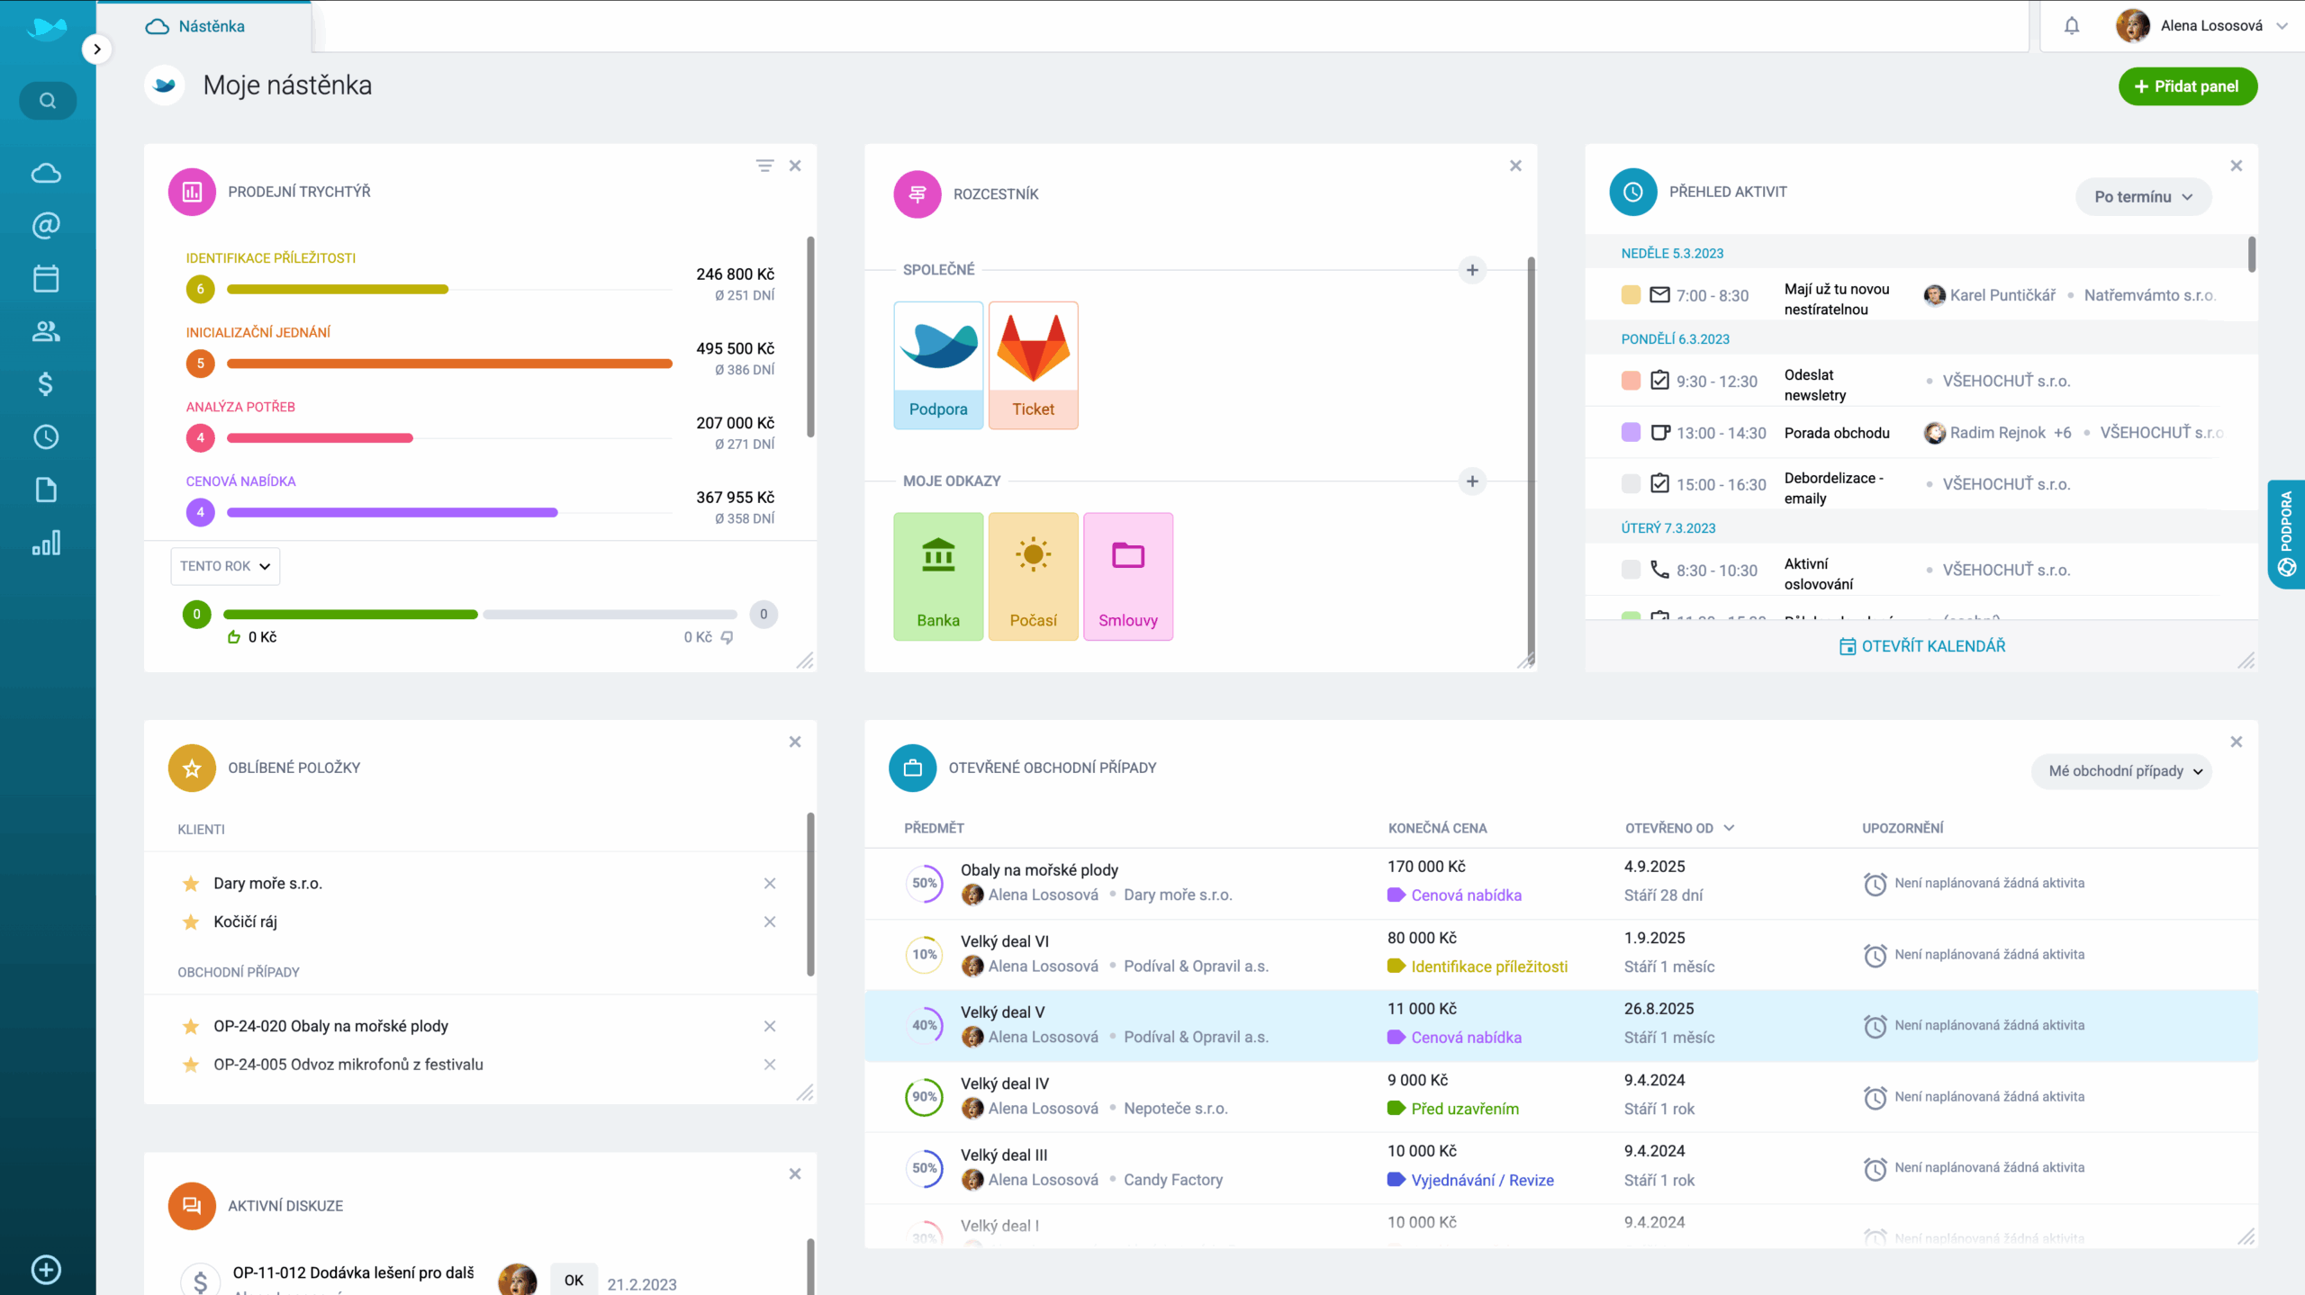Open the email @ icon in sidebar
The image size is (2305, 1295).
[x=46, y=225]
